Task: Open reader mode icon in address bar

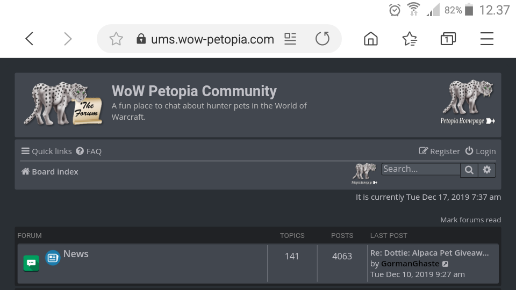Action: (x=290, y=39)
